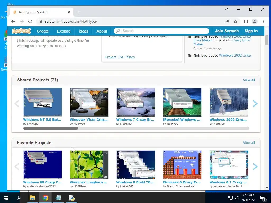The width and height of the screenshot is (271, 203).
Task: Select the NotHype on Scratch tab
Action: pyautogui.click(x=41, y=12)
